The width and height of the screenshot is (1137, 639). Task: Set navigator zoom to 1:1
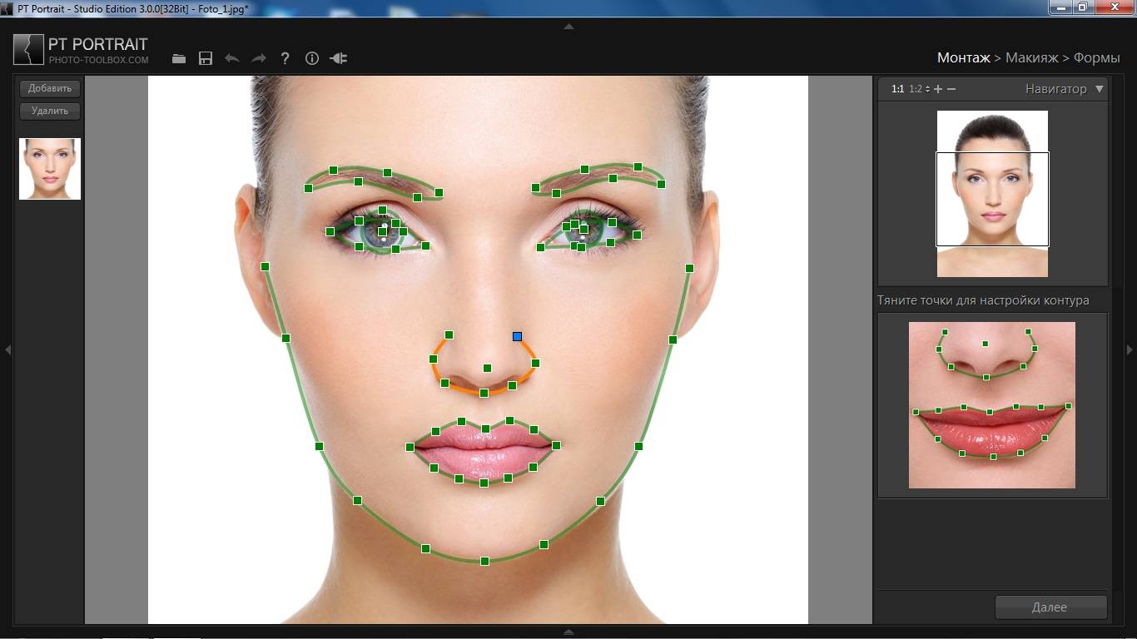tap(898, 89)
